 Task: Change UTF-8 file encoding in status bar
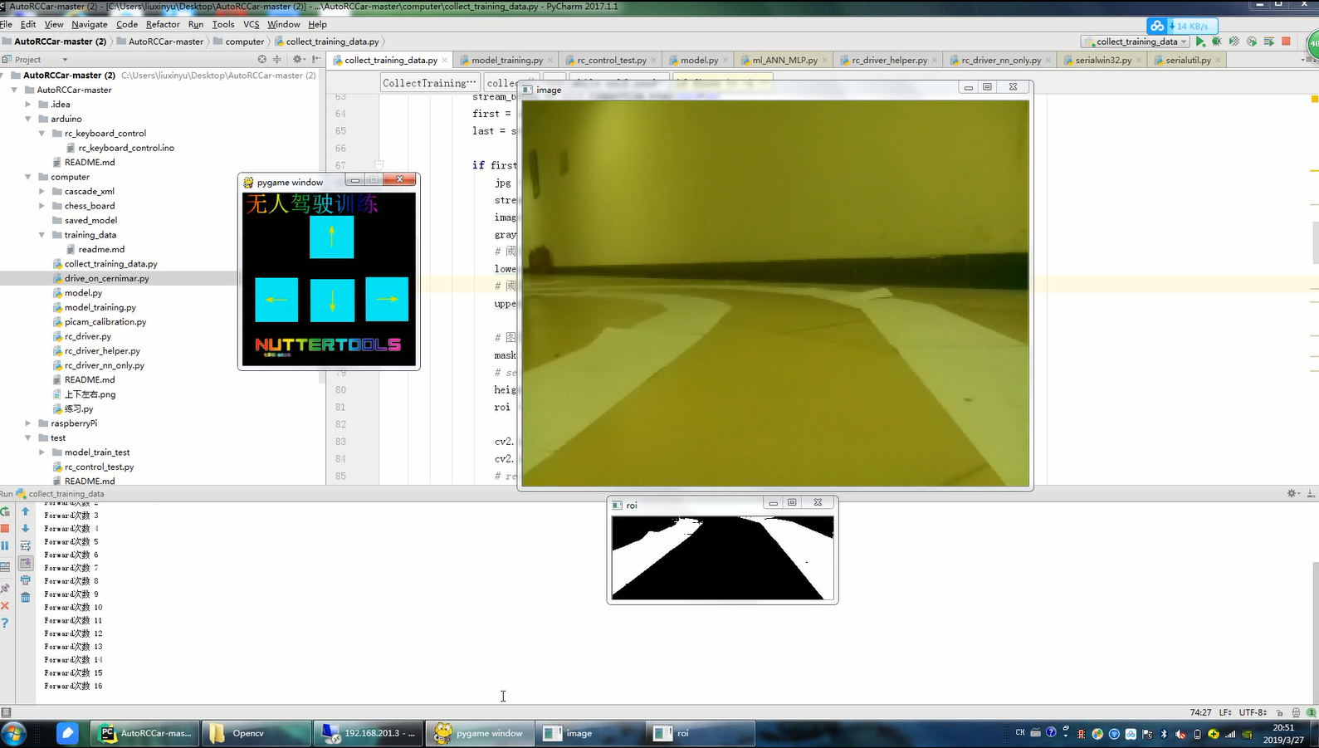1253,712
